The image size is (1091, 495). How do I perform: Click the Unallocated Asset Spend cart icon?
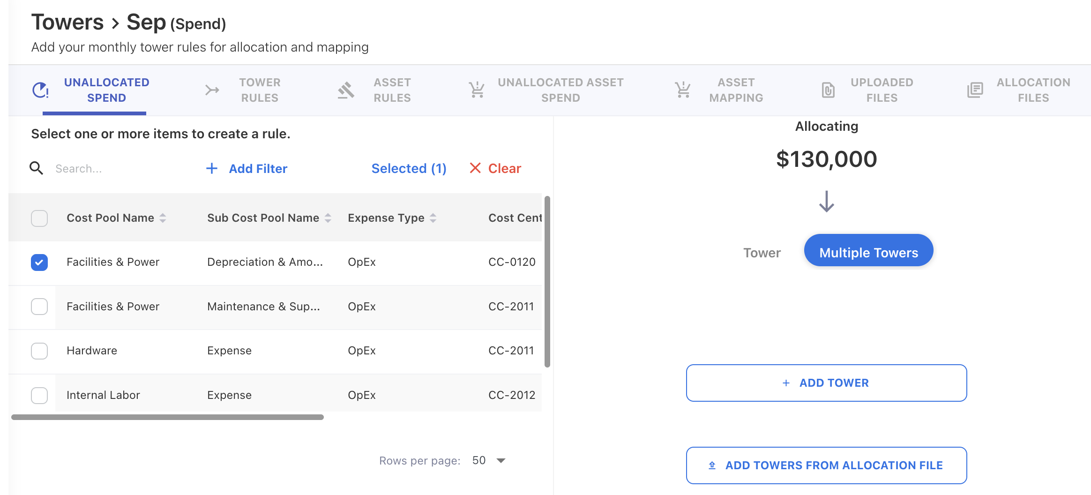tap(477, 90)
